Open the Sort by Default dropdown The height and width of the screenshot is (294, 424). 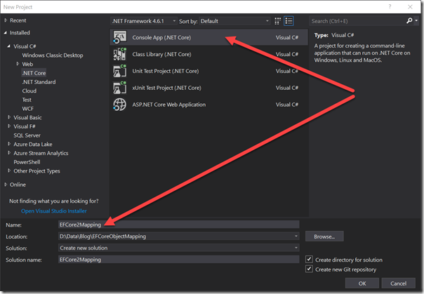[234, 21]
